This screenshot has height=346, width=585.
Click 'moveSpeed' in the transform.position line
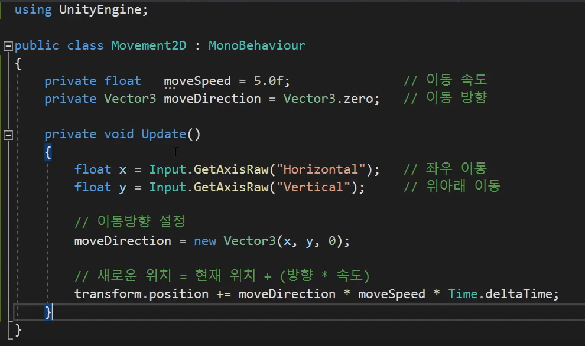click(392, 294)
